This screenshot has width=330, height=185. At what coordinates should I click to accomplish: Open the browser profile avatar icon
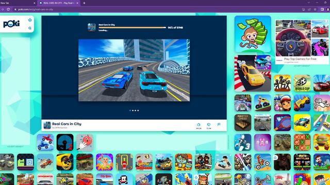328,9
